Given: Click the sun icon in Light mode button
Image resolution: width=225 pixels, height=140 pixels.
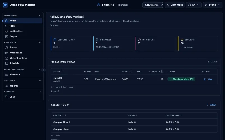Looking at the screenshot, I should (x=168, y=5).
